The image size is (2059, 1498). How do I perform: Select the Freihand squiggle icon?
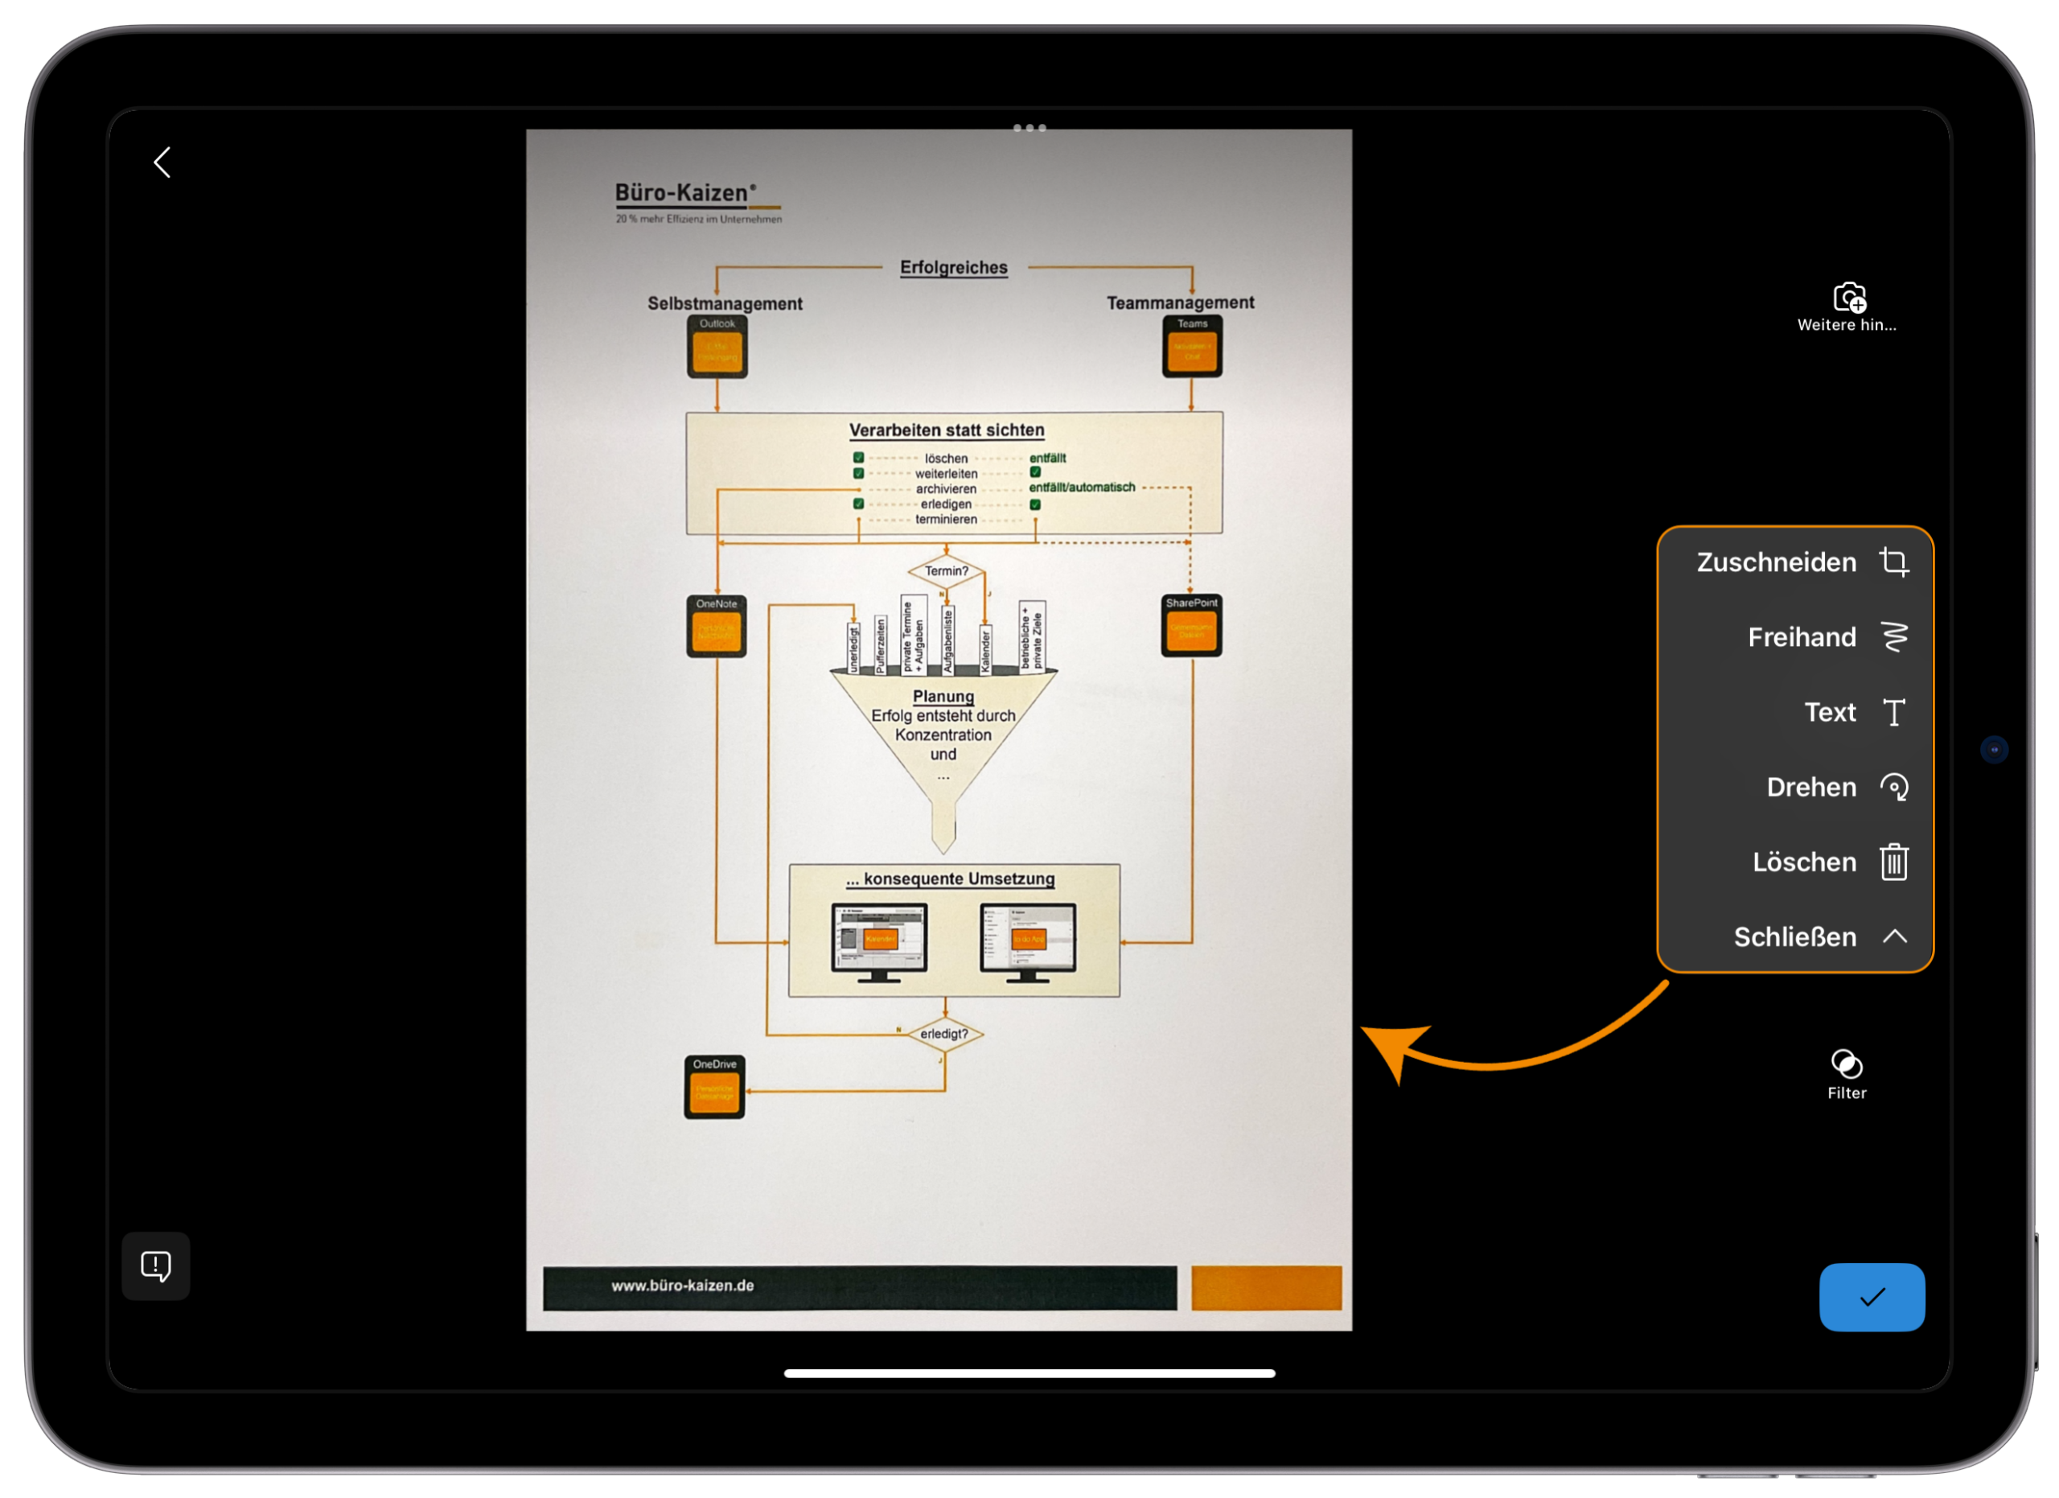(x=1894, y=637)
